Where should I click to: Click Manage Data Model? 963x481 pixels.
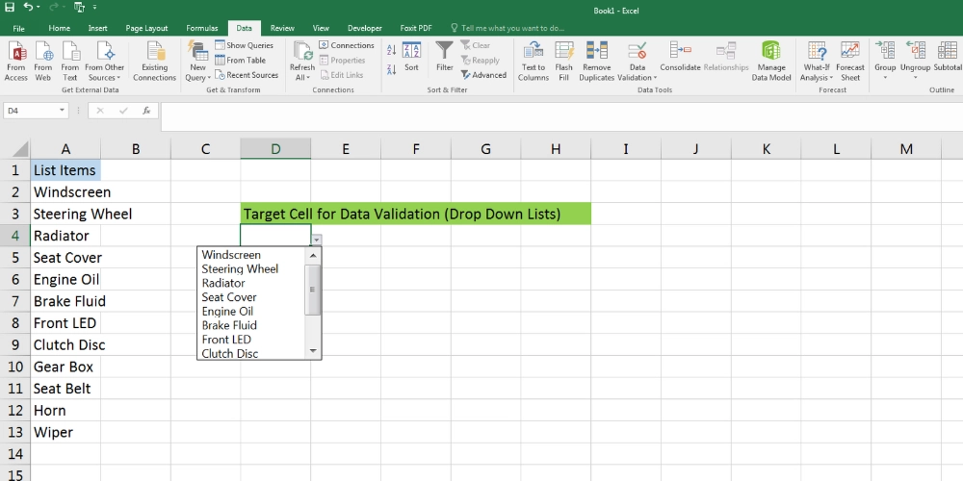pyautogui.click(x=770, y=62)
